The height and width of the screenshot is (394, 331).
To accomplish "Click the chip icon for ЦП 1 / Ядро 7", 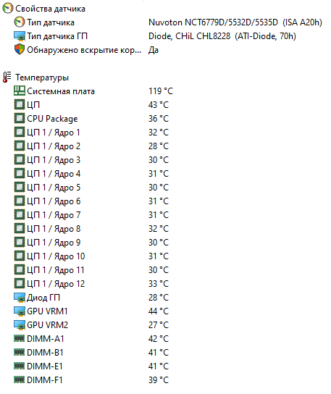I will 20,215.
